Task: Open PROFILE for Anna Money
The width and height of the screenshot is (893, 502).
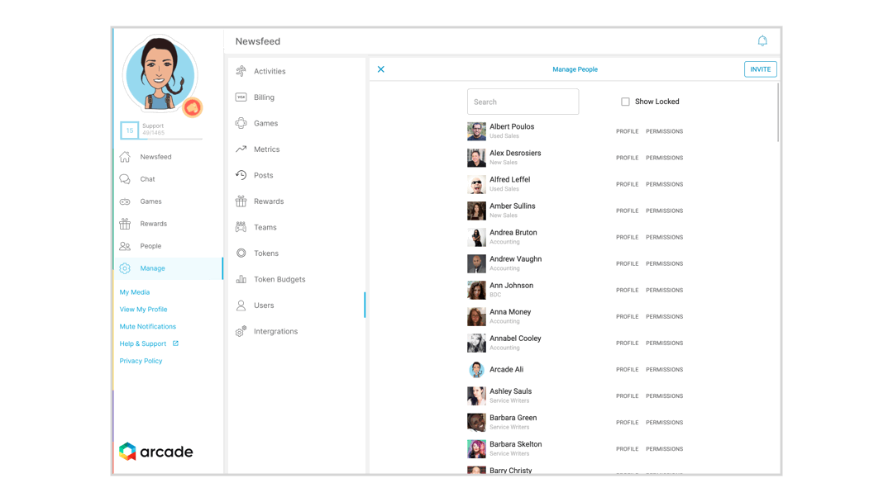Action: pos(627,317)
